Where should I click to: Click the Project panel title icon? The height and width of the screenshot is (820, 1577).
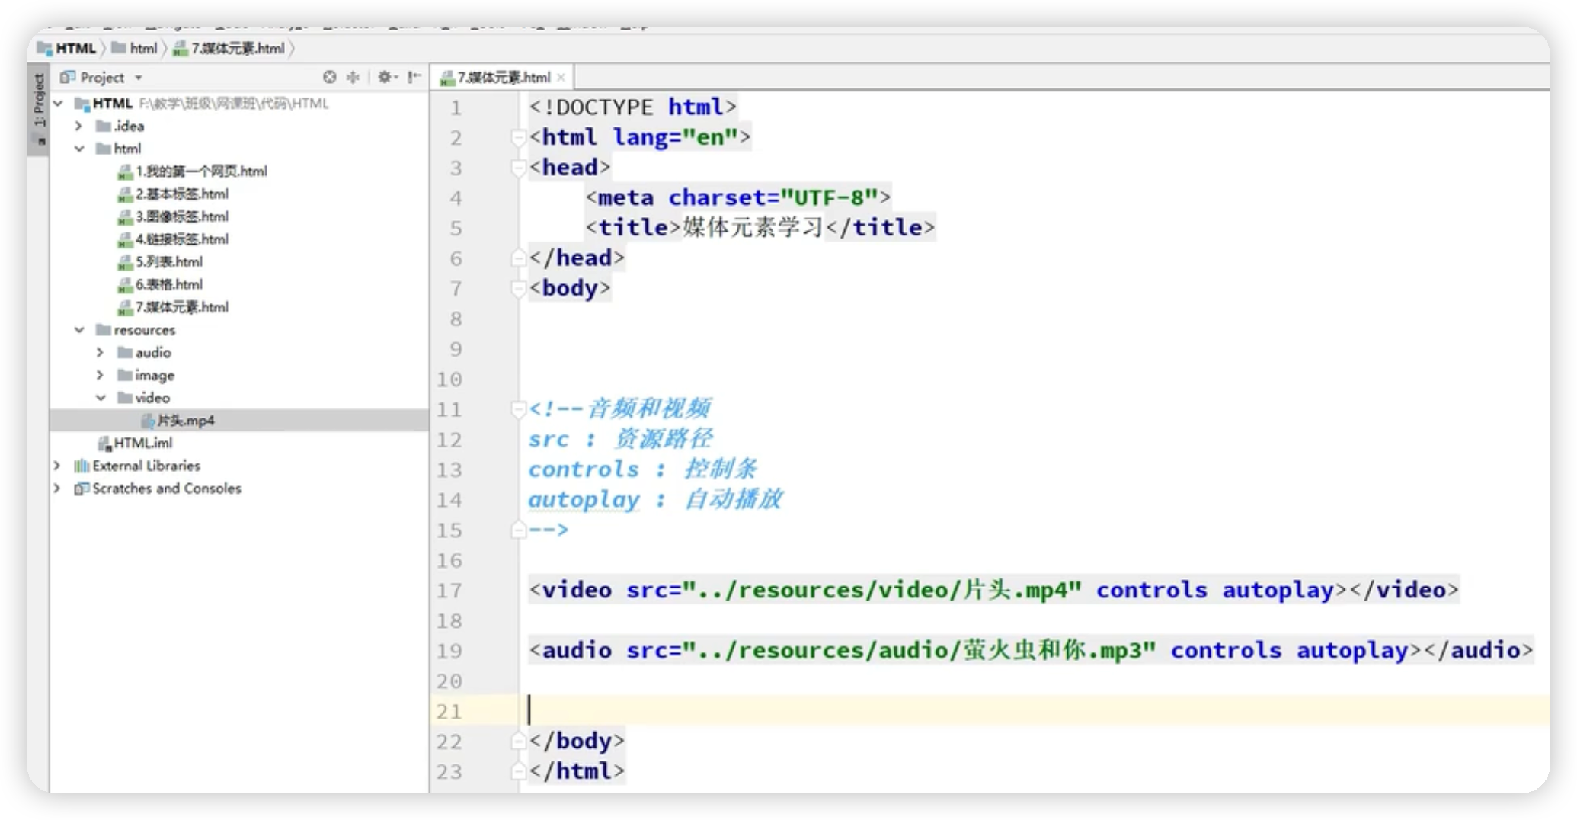click(x=67, y=77)
